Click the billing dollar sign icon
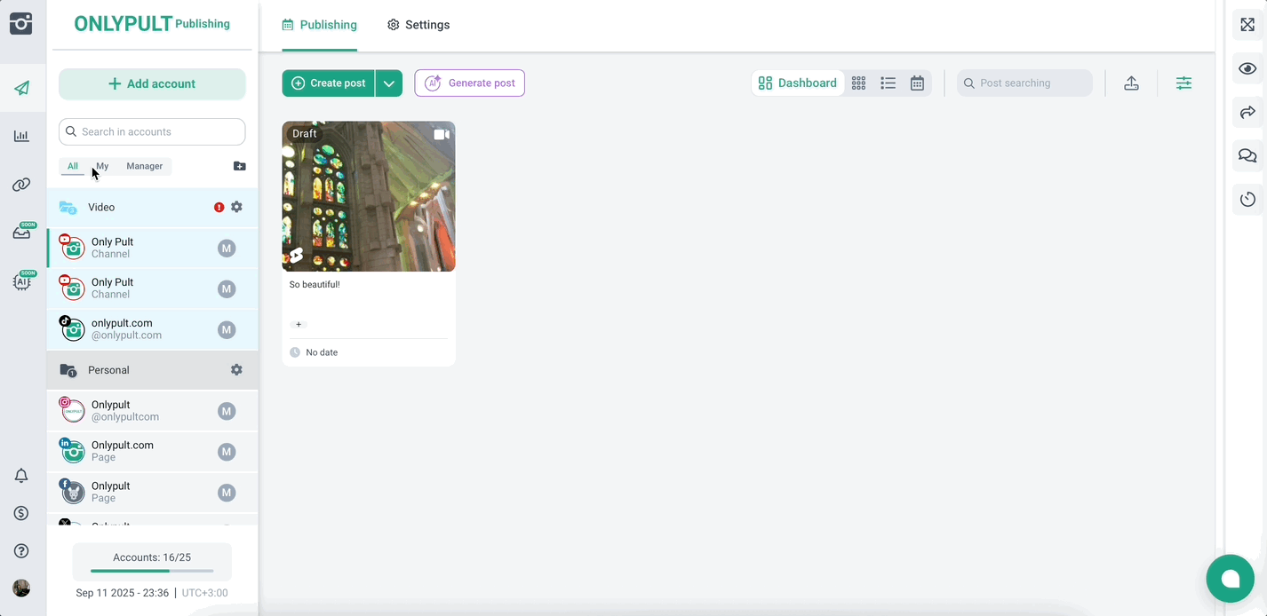1267x616 pixels. click(x=21, y=513)
